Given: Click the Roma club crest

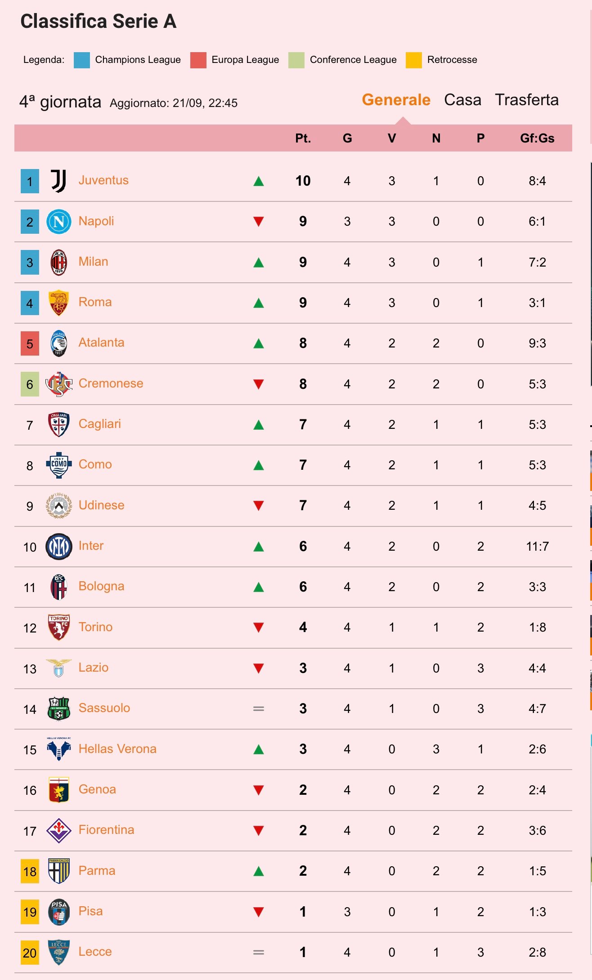Looking at the screenshot, I should pos(59,303).
